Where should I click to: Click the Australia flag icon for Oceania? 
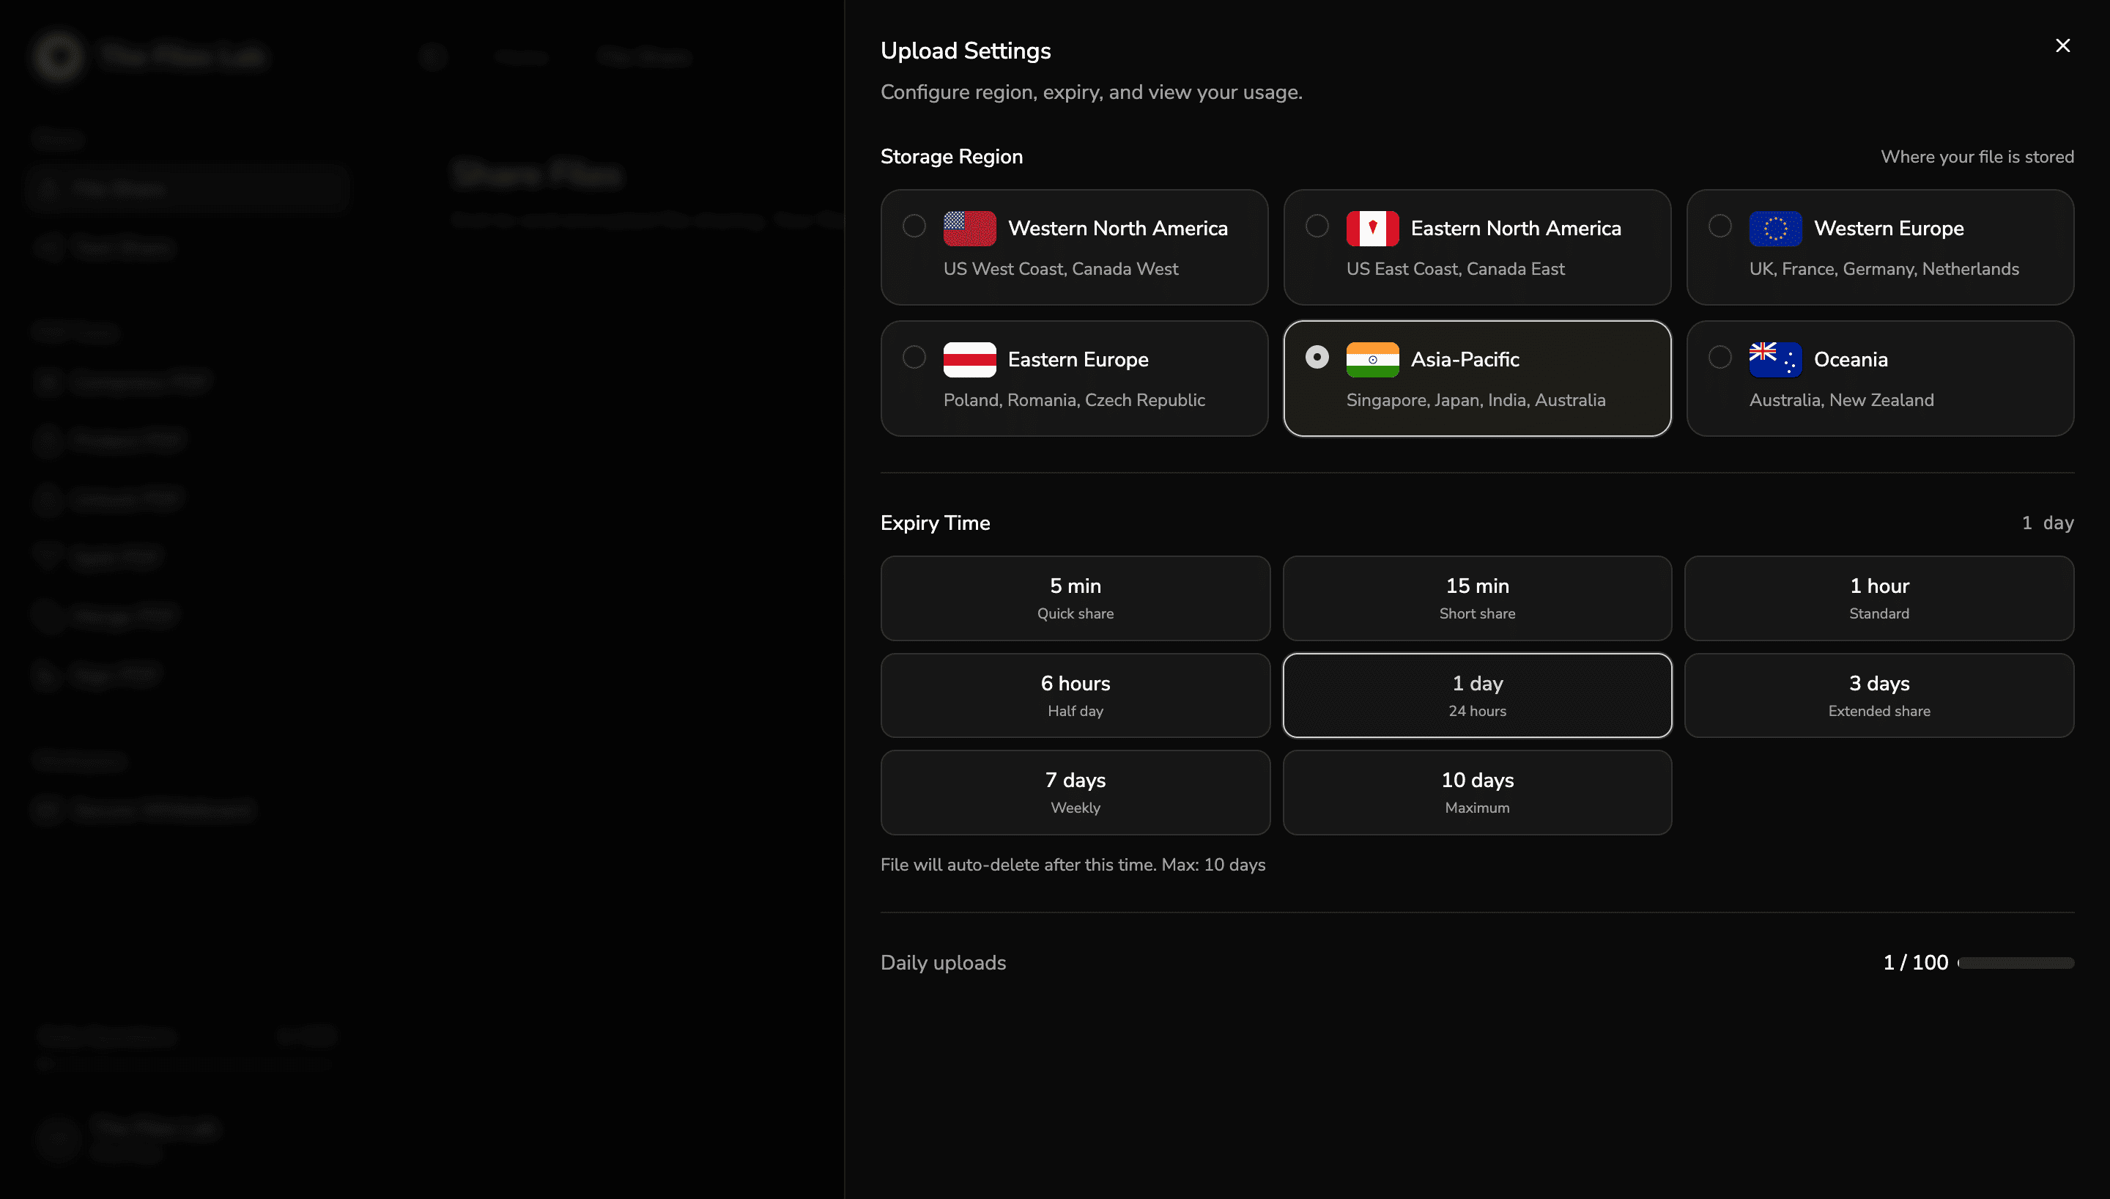click(1776, 358)
